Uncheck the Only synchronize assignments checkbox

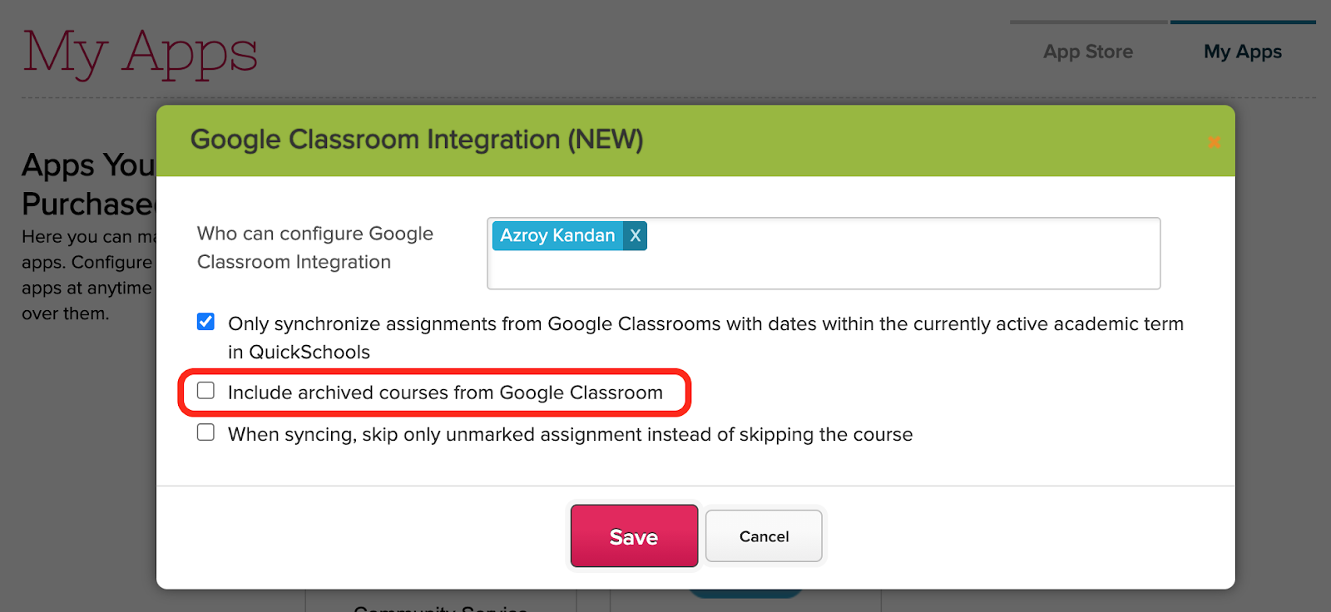click(x=205, y=322)
